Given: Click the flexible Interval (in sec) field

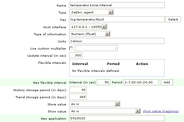Looking at the screenshot, I should coord(103,82).
